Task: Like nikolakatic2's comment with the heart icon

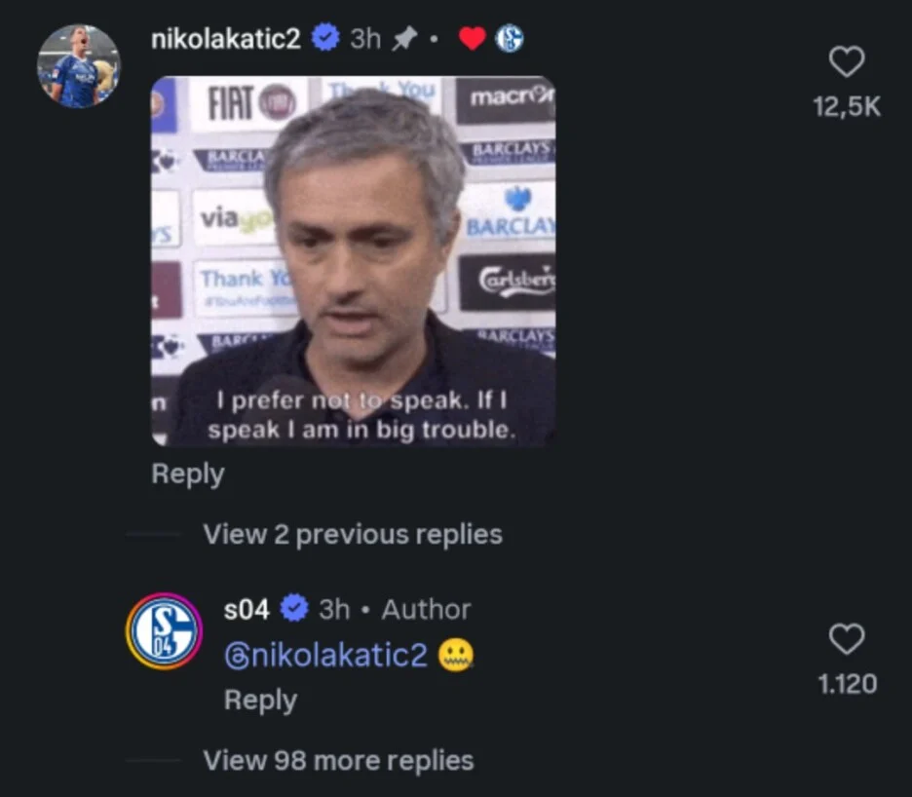Action: (x=847, y=60)
